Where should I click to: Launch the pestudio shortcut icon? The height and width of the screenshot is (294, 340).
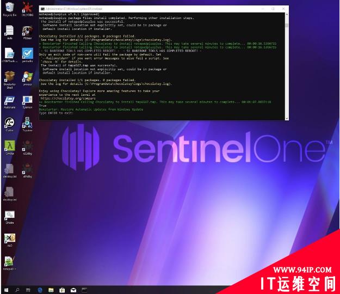tap(28, 55)
